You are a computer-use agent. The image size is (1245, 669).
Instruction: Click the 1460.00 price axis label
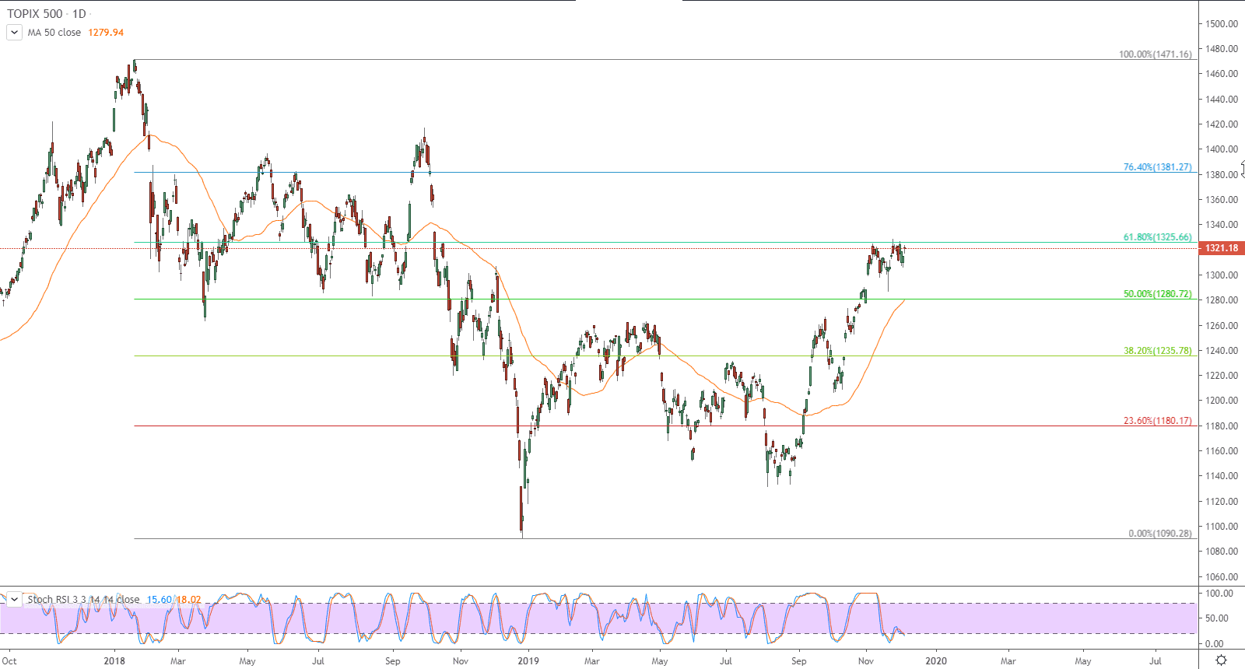1222,74
